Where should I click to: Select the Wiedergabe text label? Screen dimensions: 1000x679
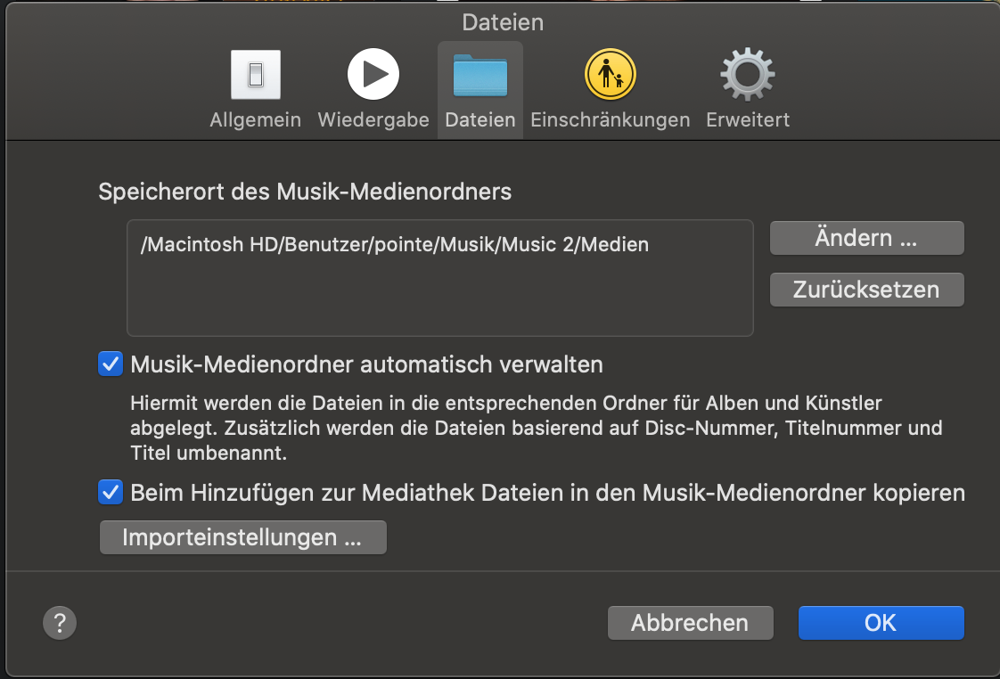[x=373, y=119]
